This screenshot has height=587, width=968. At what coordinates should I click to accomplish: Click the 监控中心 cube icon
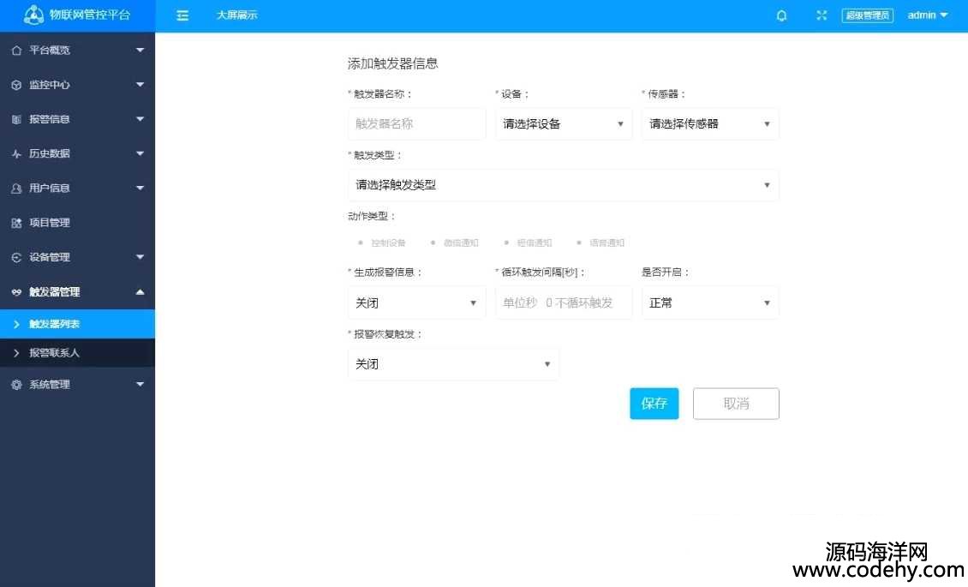pos(16,85)
